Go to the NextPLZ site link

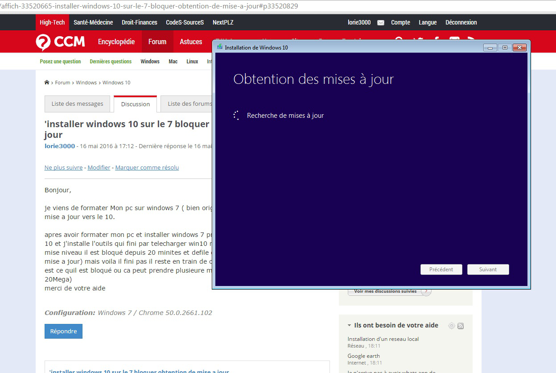coord(223,22)
